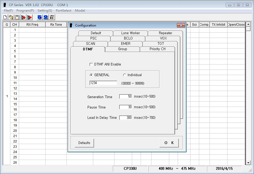Click the New file toolbar icon
The image size is (254, 174).
[5, 17]
